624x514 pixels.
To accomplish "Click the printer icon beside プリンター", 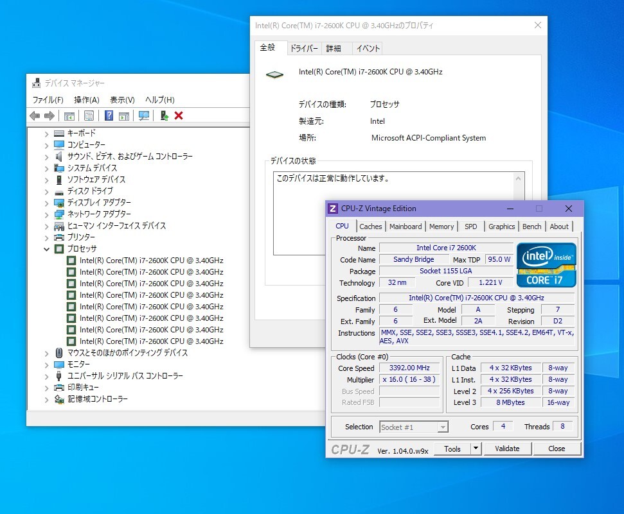I will tap(59, 237).
